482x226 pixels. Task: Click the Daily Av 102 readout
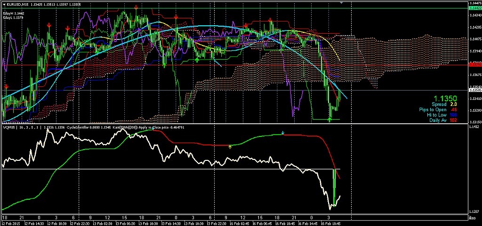tap(443, 120)
